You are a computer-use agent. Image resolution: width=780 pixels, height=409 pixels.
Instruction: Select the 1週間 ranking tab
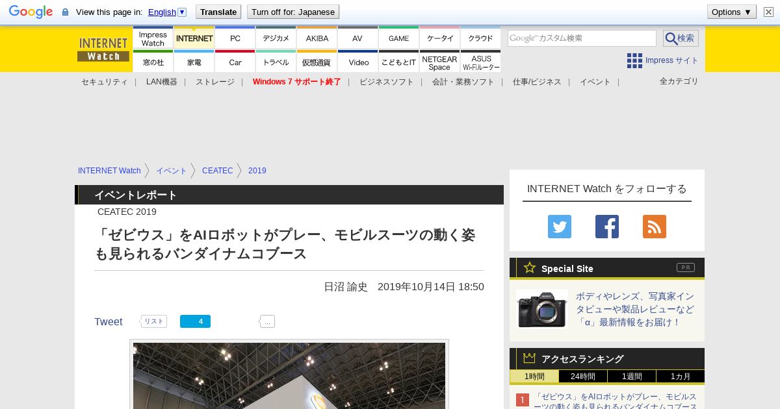click(x=632, y=377)
